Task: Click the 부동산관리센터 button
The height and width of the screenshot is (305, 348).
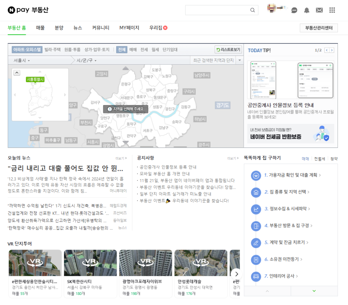Action: click(x=319, y=28)
